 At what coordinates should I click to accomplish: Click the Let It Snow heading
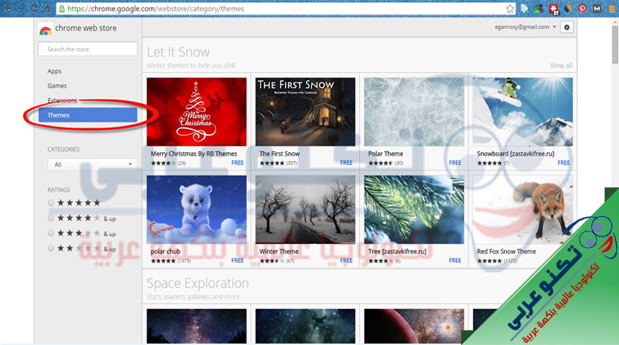178,52
